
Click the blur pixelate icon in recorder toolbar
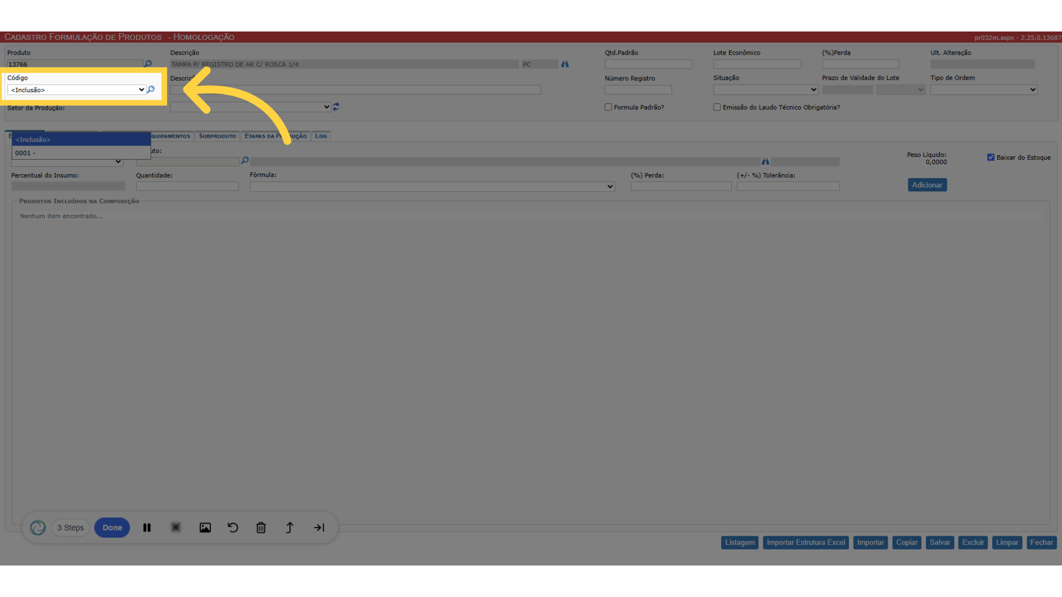176,528
